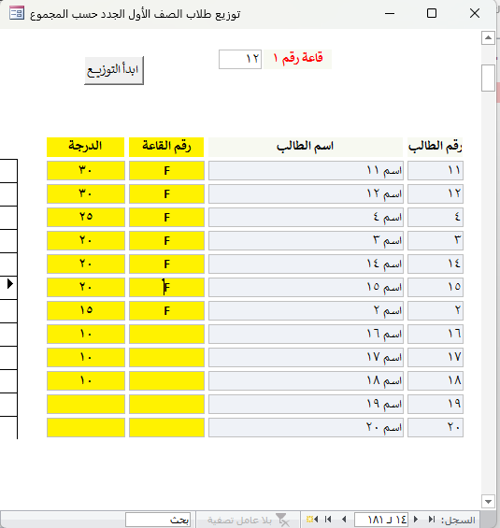
Task: Go to first record button beside السجل label
Action: point(432,520)
